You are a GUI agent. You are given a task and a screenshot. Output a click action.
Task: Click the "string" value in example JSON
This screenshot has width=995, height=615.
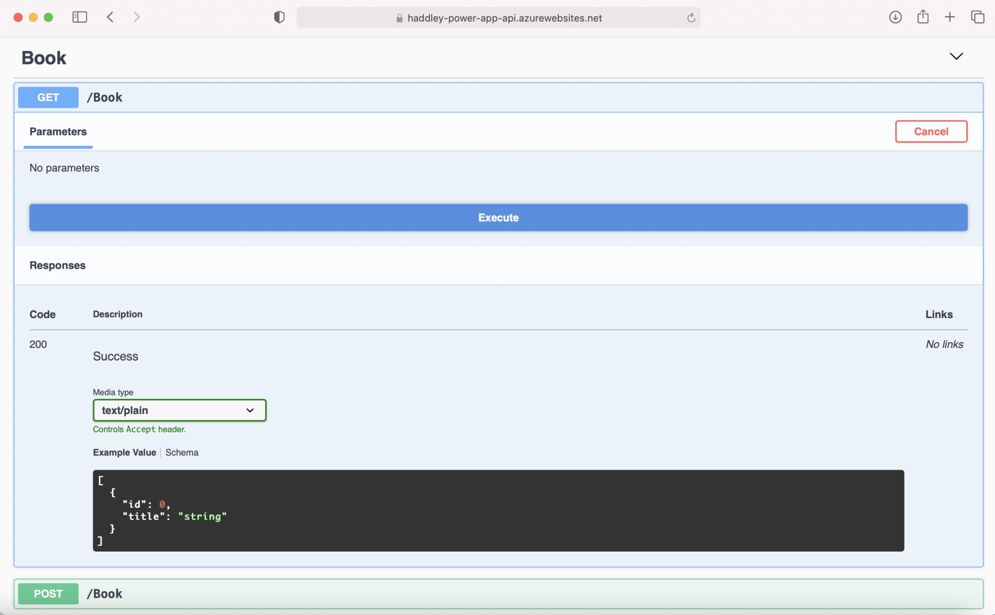[203, 516]
